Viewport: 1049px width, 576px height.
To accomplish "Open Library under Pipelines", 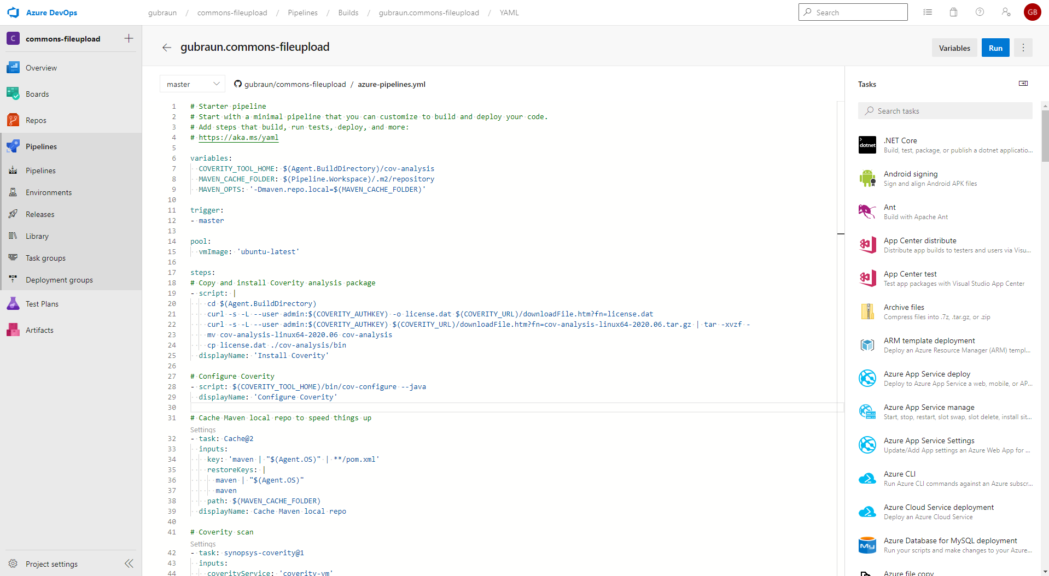I will coord(71,236).
